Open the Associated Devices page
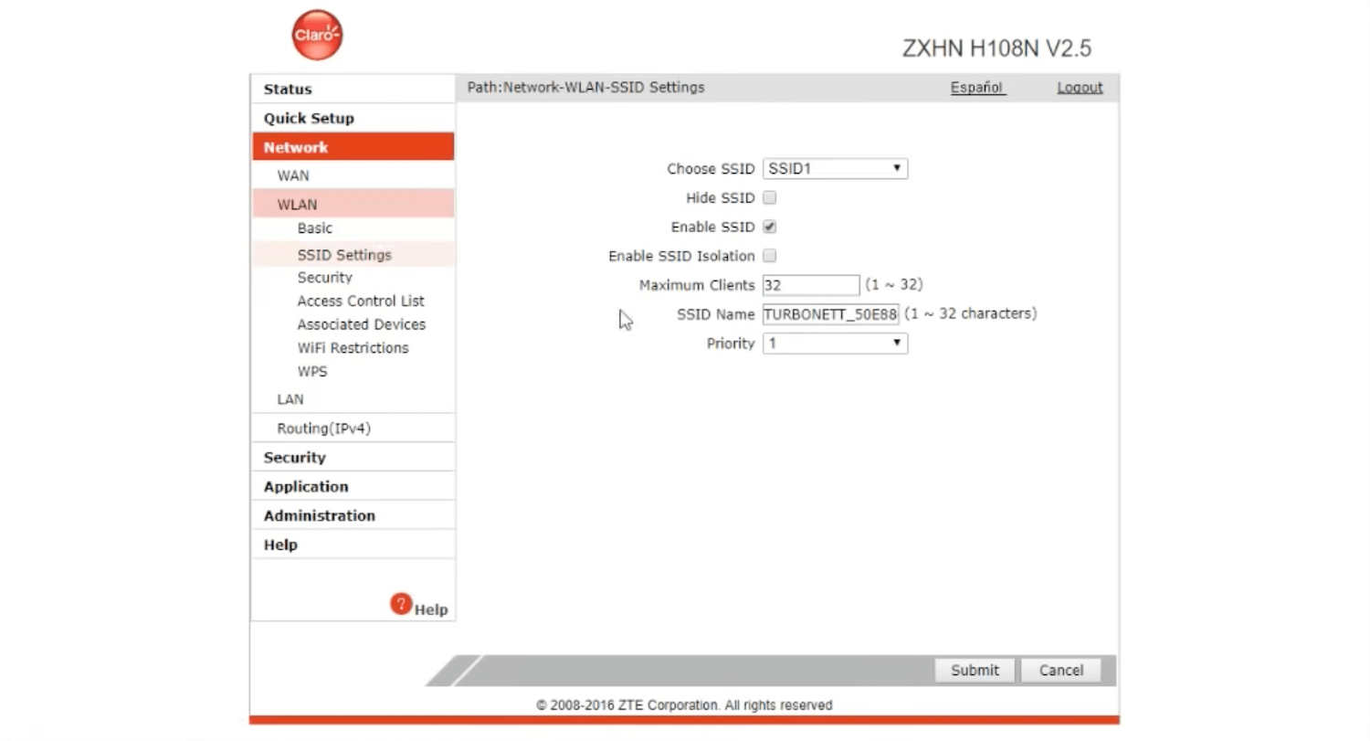This screenshot has width=1370, height=741. click(361, 324)
